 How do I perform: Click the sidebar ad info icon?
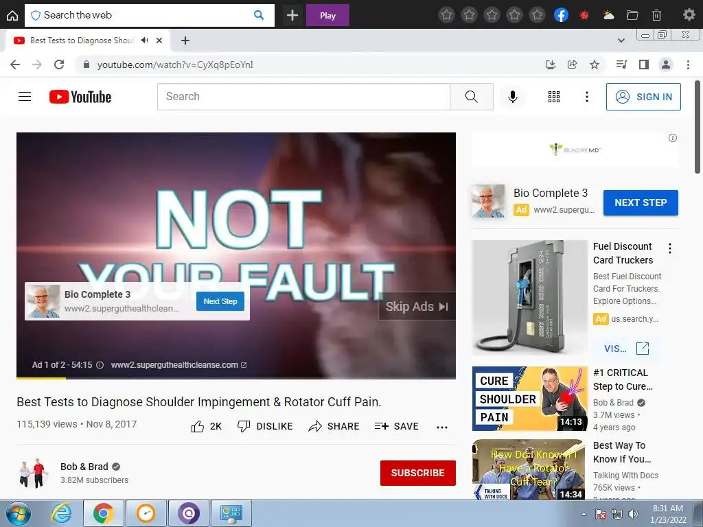[673, 138]
